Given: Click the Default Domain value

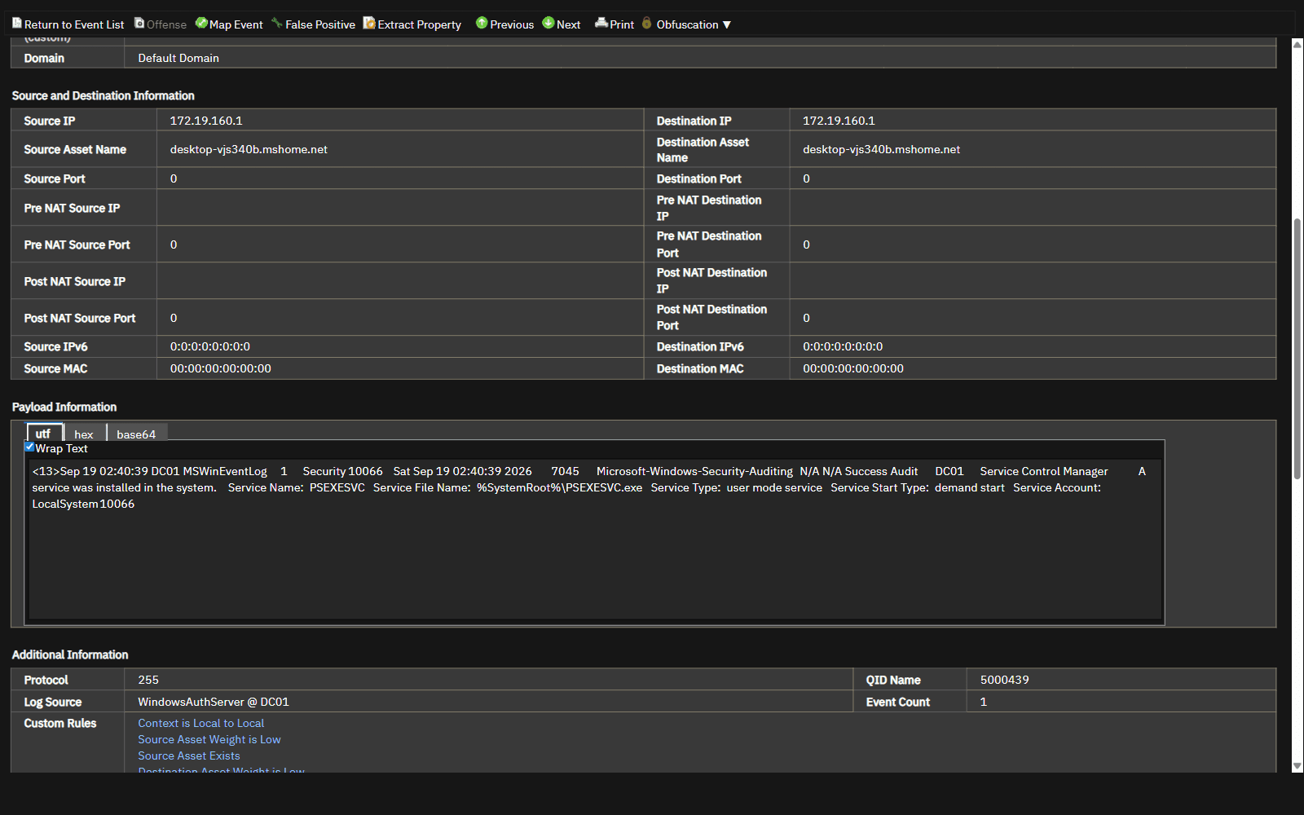Looking at the screenshot, I should tap(178, 58).
